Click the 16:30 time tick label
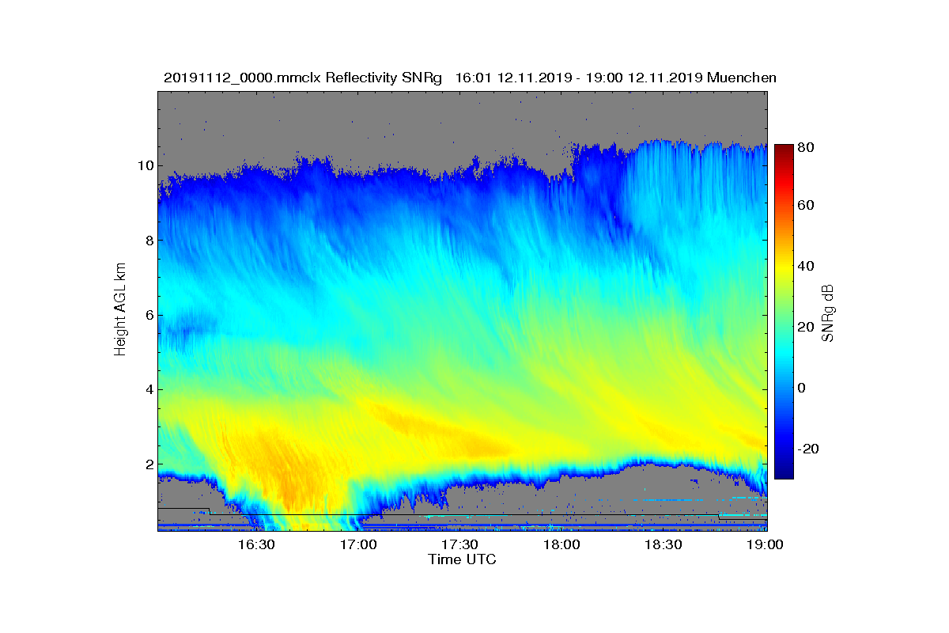The width and height of the screenshot is (949, 633). (x=255, y=544)
